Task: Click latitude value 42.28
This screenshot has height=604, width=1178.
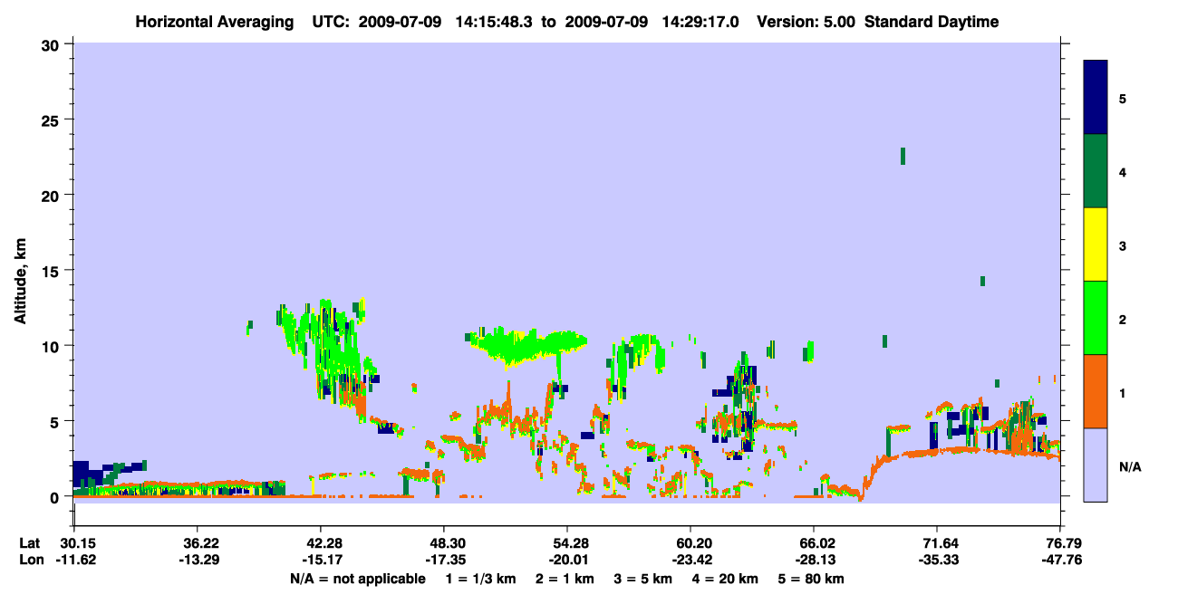Action: pos(320,543)
